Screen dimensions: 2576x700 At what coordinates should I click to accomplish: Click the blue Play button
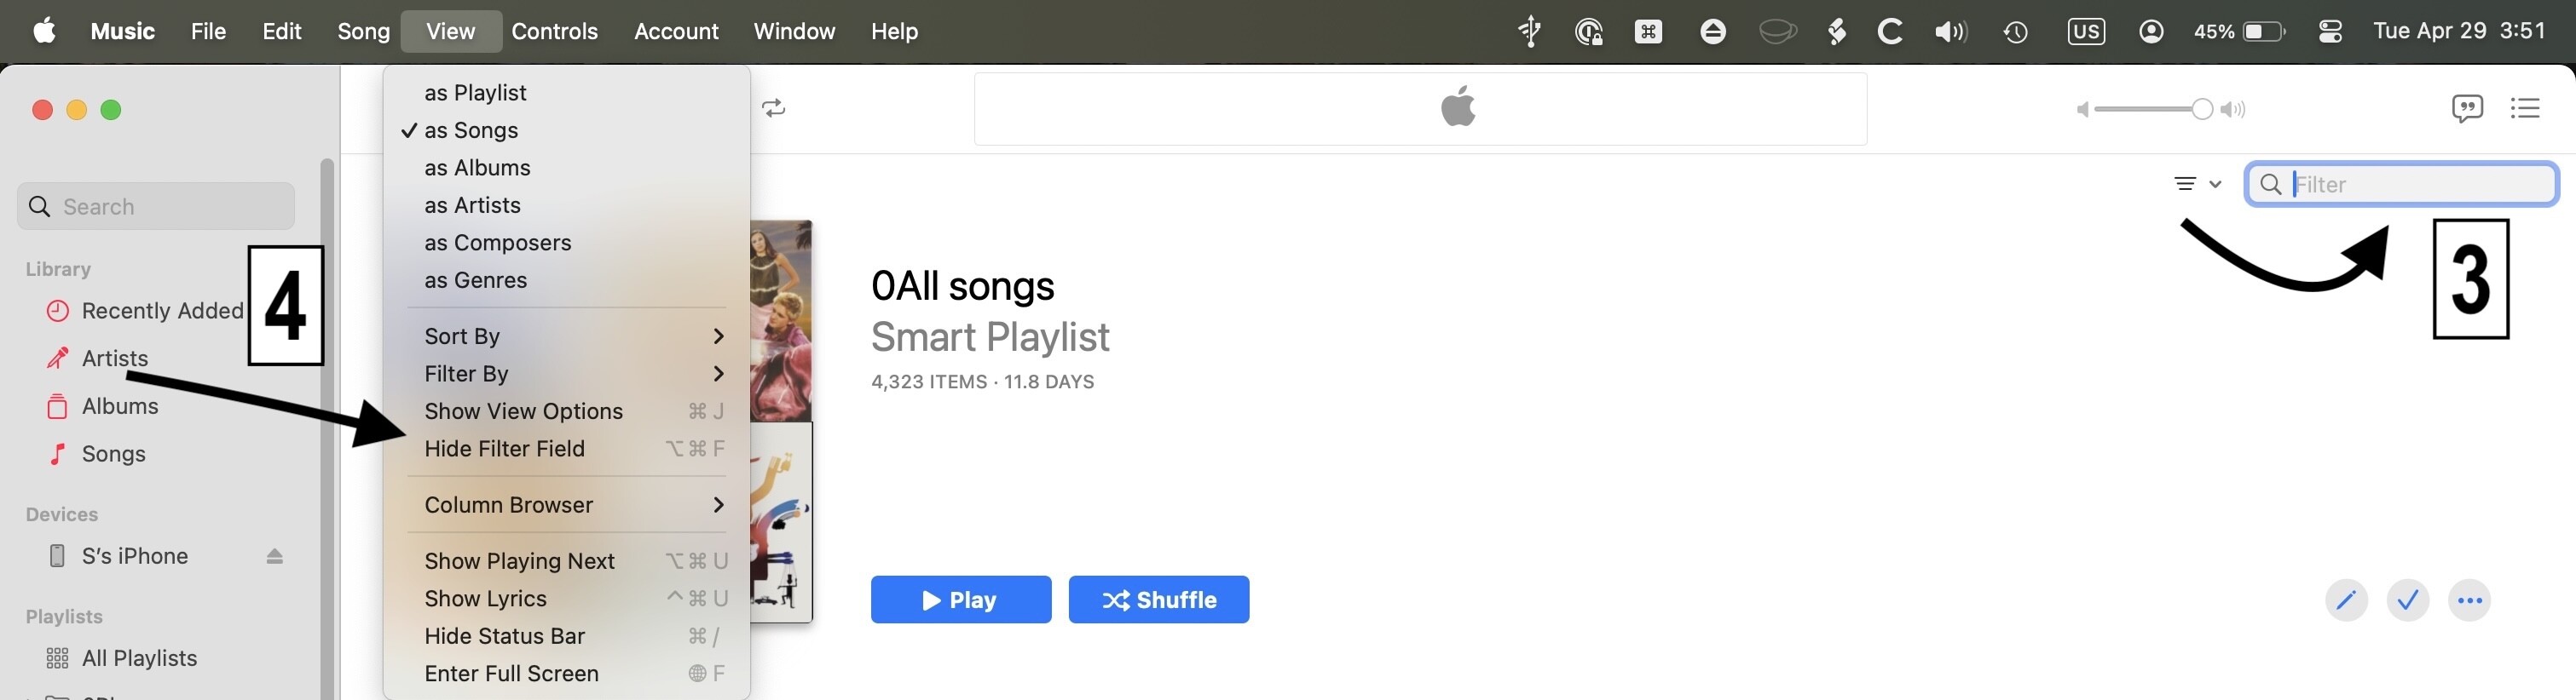click(x=960, y=600)
